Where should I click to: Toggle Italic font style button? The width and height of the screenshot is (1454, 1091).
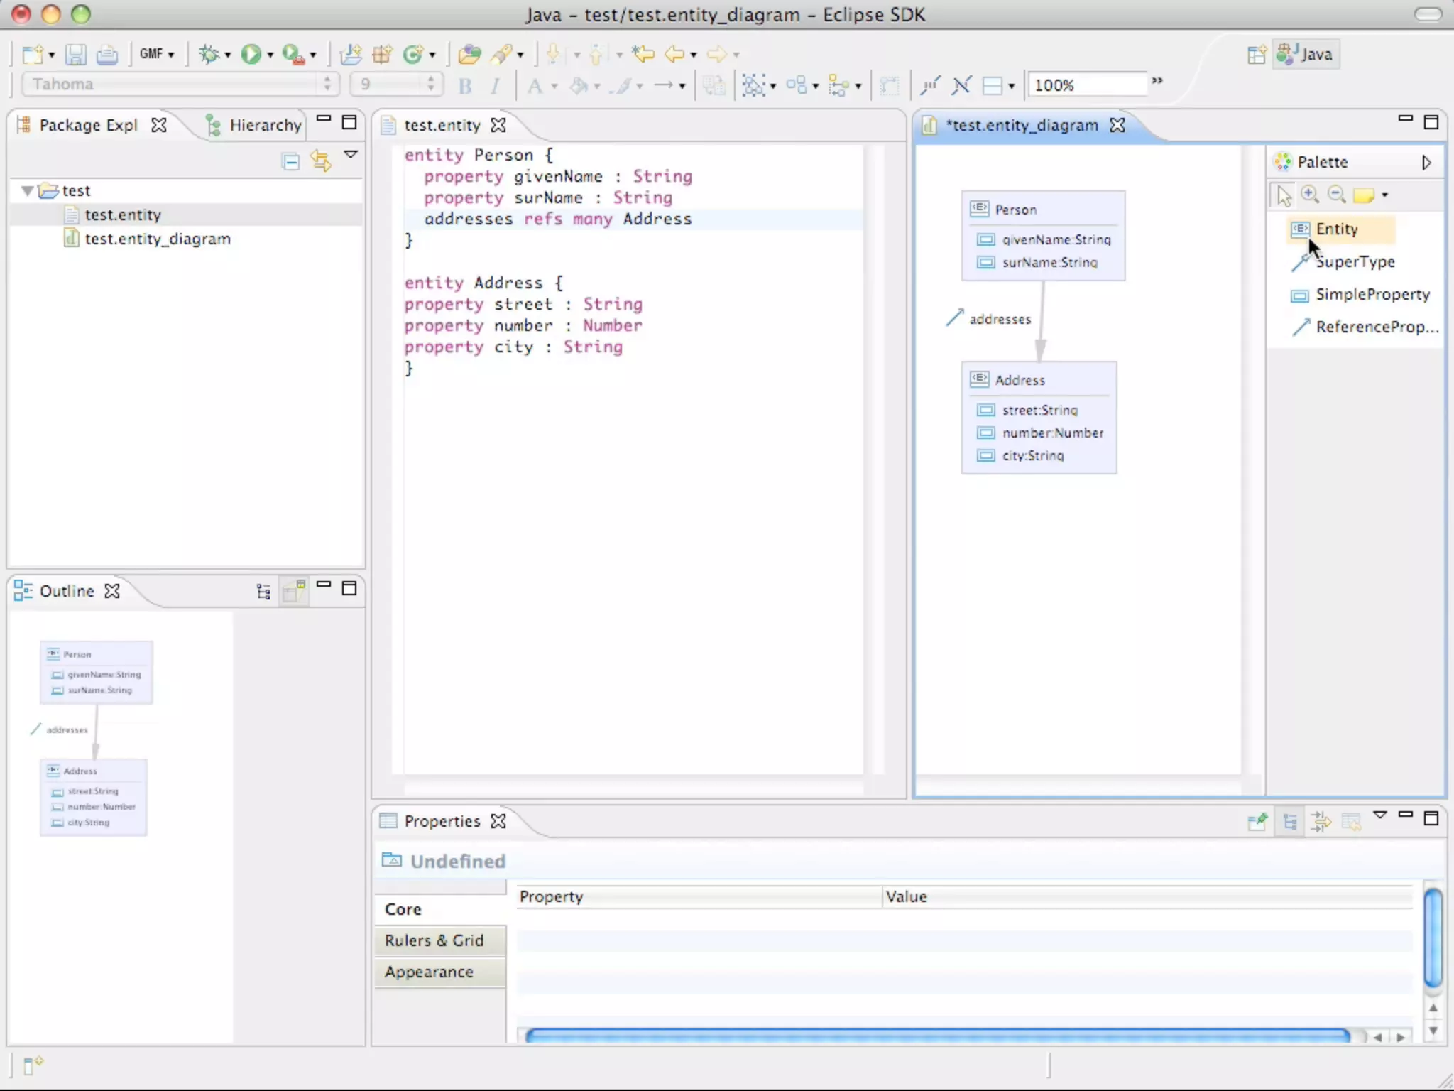click(x=495, y=86)
